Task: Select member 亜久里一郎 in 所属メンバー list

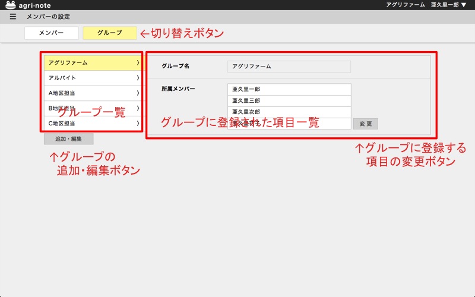Action: pos(289,89)
